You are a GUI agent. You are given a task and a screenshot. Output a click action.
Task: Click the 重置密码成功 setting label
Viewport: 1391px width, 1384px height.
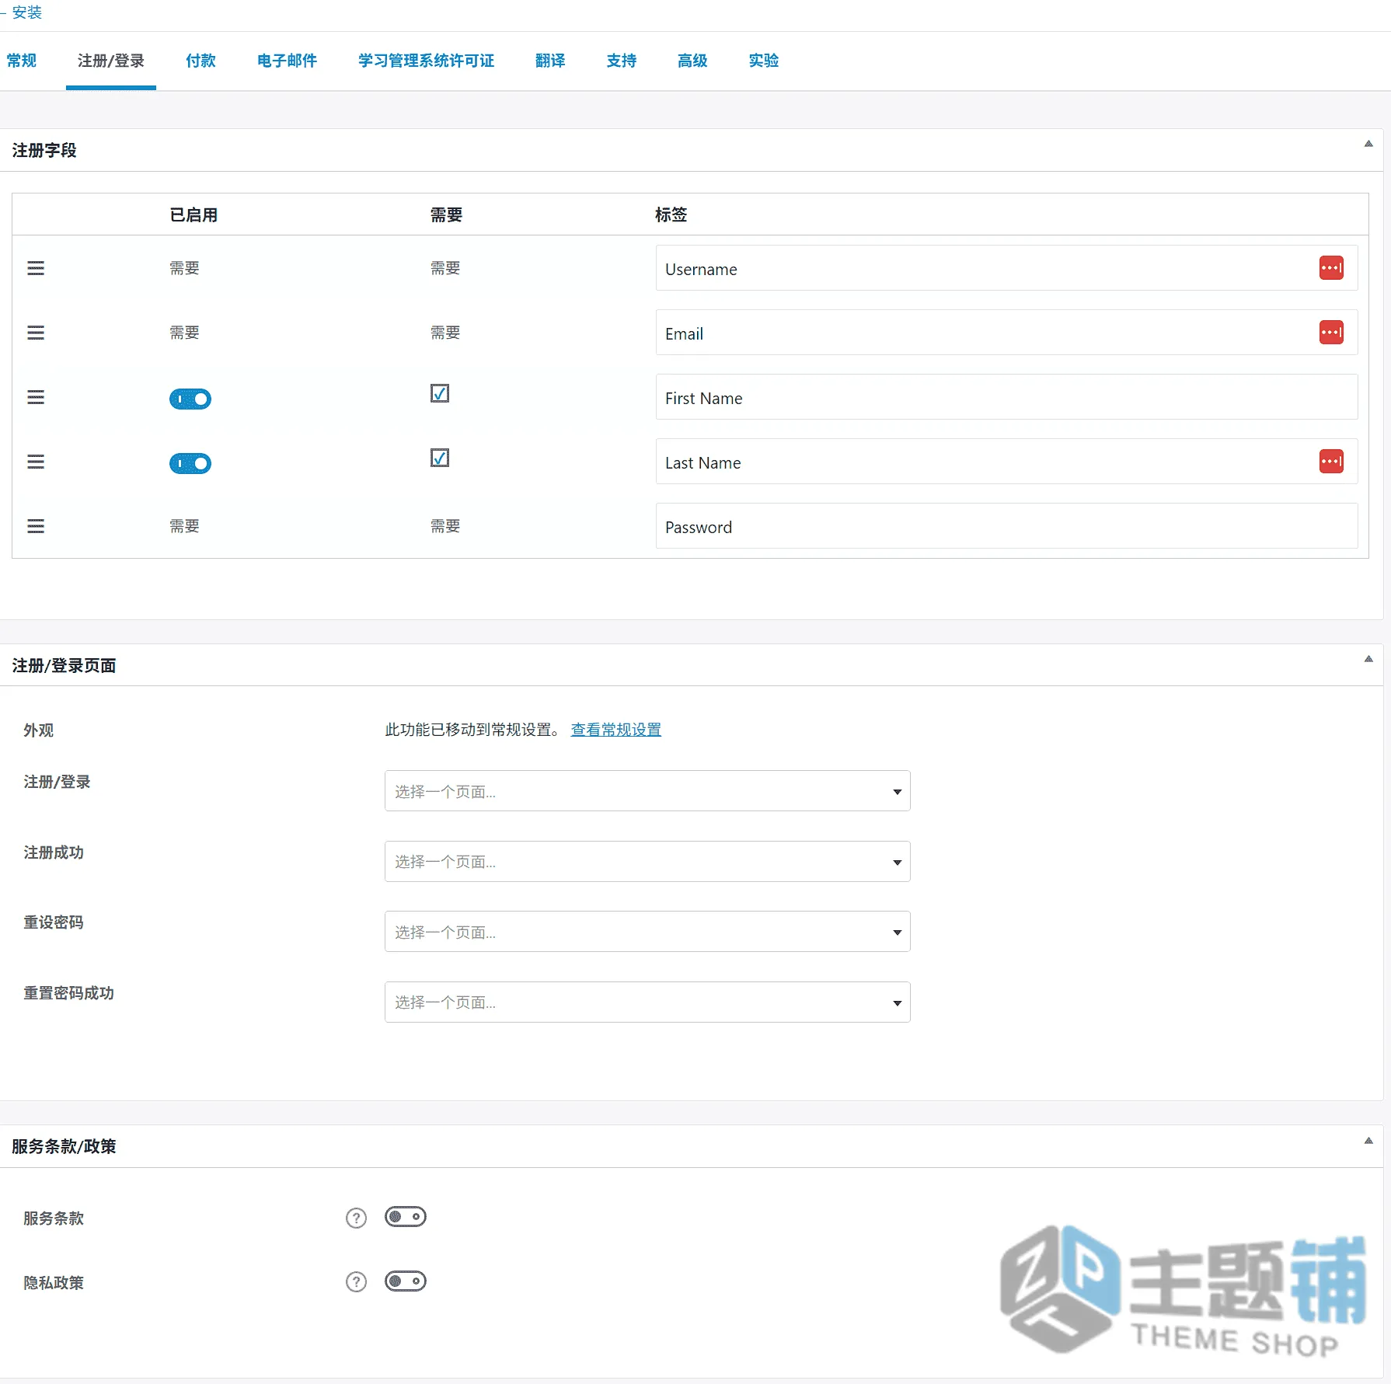click(x=68, y=993)
